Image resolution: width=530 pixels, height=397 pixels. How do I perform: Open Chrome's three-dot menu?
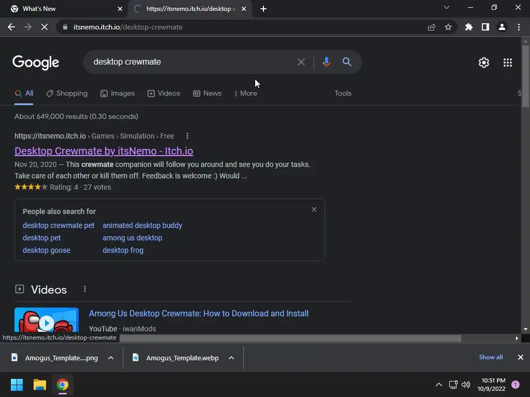click(519, 27)
